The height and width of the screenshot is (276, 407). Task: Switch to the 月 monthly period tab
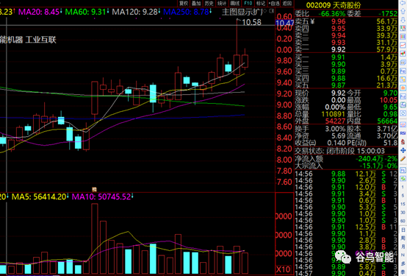403,246
